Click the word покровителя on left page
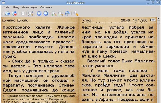Screen dimensions: 161x103 point(17,47)
